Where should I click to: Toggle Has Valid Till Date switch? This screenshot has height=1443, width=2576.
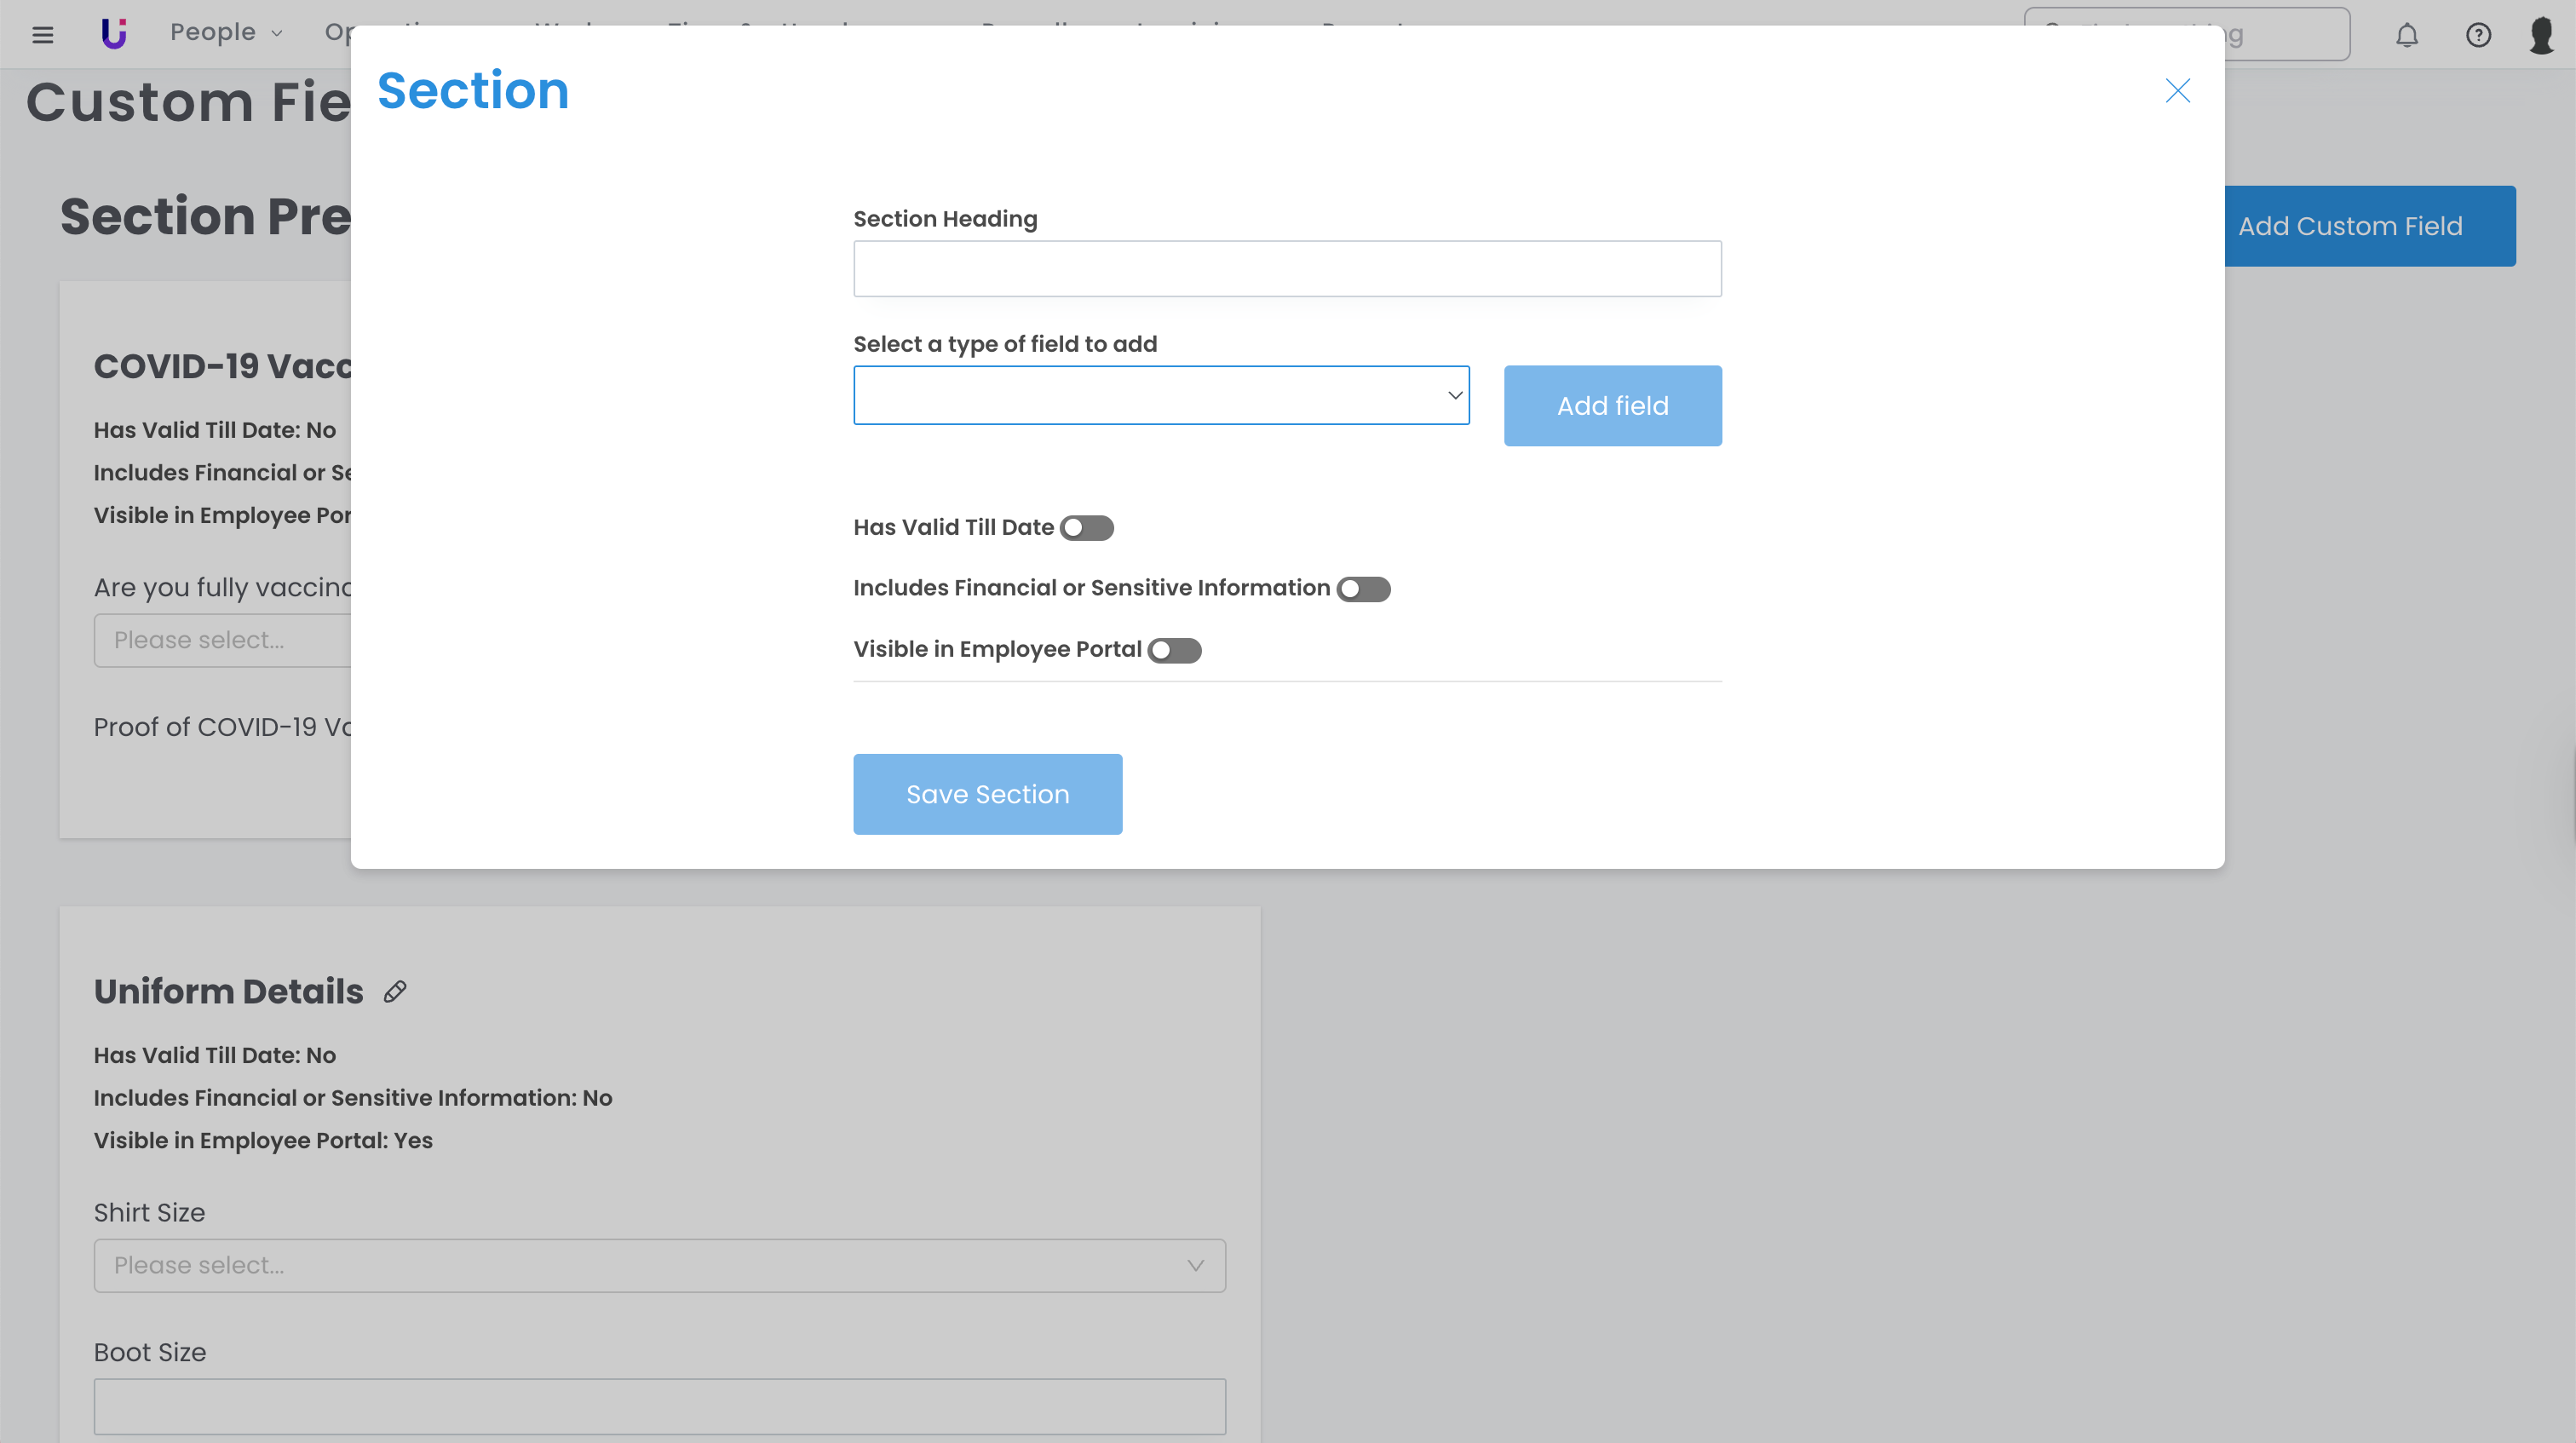click(1087, 528)
